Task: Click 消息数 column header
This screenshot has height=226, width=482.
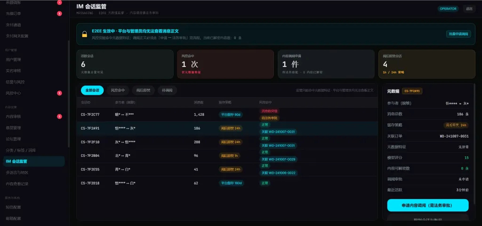Action: (199, 102)
